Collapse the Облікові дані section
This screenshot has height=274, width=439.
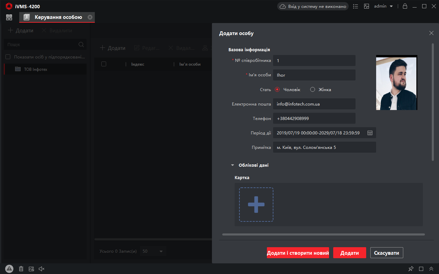coord(233,165)
